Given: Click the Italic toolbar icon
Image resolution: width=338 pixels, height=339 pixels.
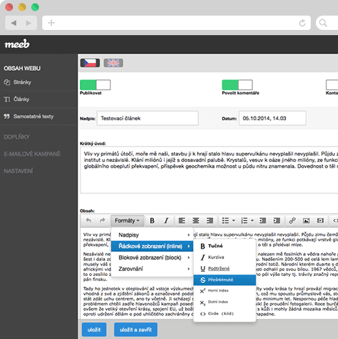Looking at the screenshot, I should 166,221.
